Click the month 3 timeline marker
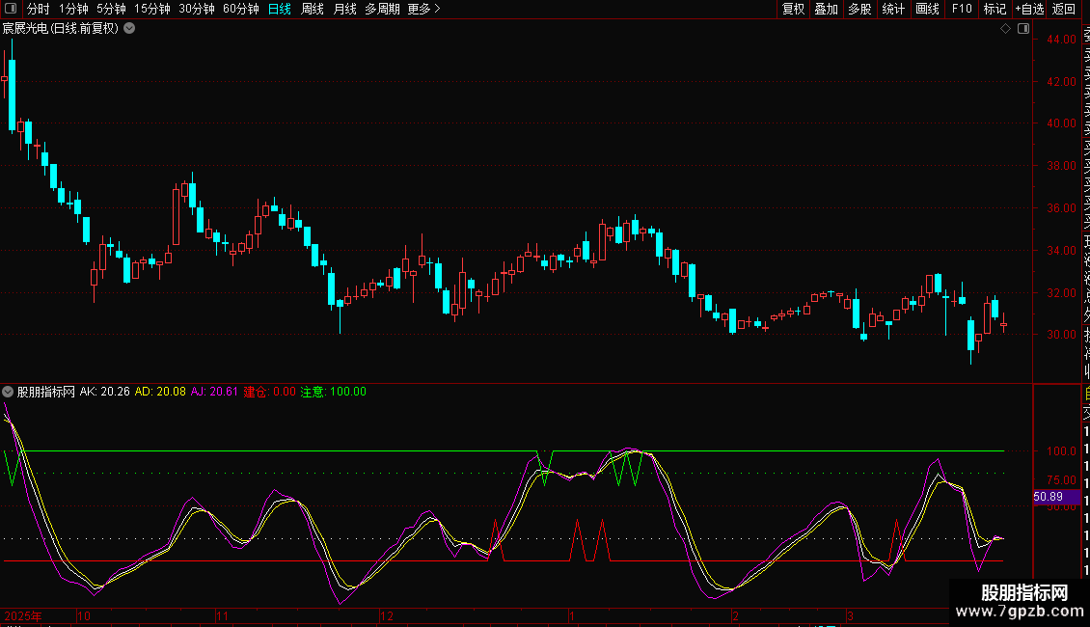Image resolution: width=1090 pixels, height=627 pixels. click(850, 615)
